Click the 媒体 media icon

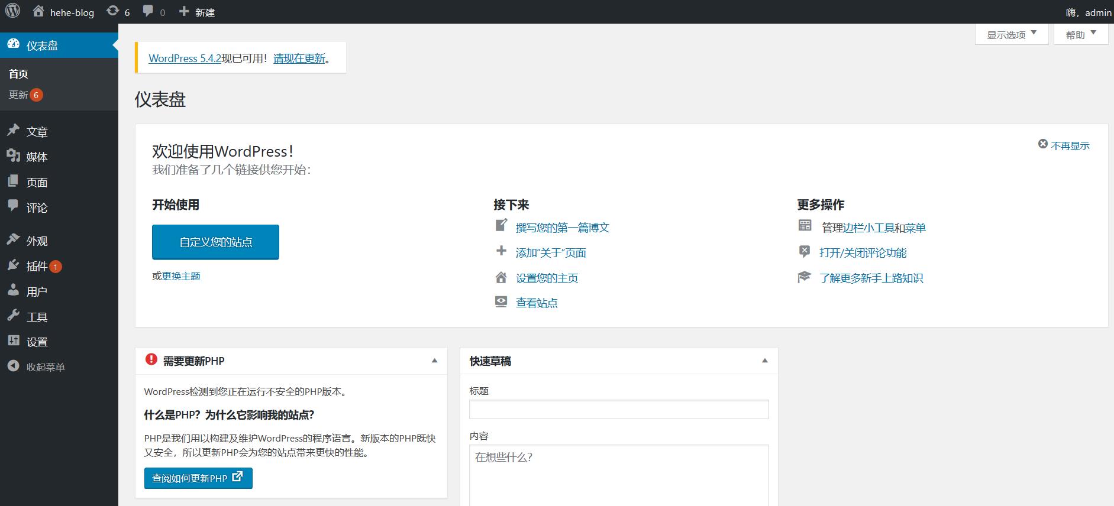tap(13, 155)
